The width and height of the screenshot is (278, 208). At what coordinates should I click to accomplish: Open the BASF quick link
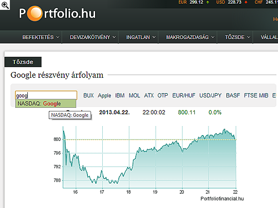(233, 96)
